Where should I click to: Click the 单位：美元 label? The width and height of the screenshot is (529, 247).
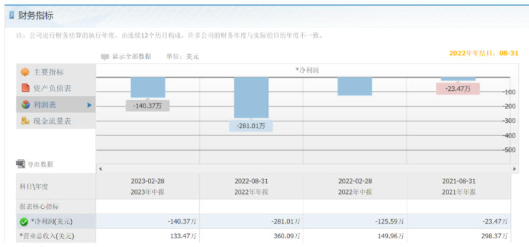click(x=182, y=57)
